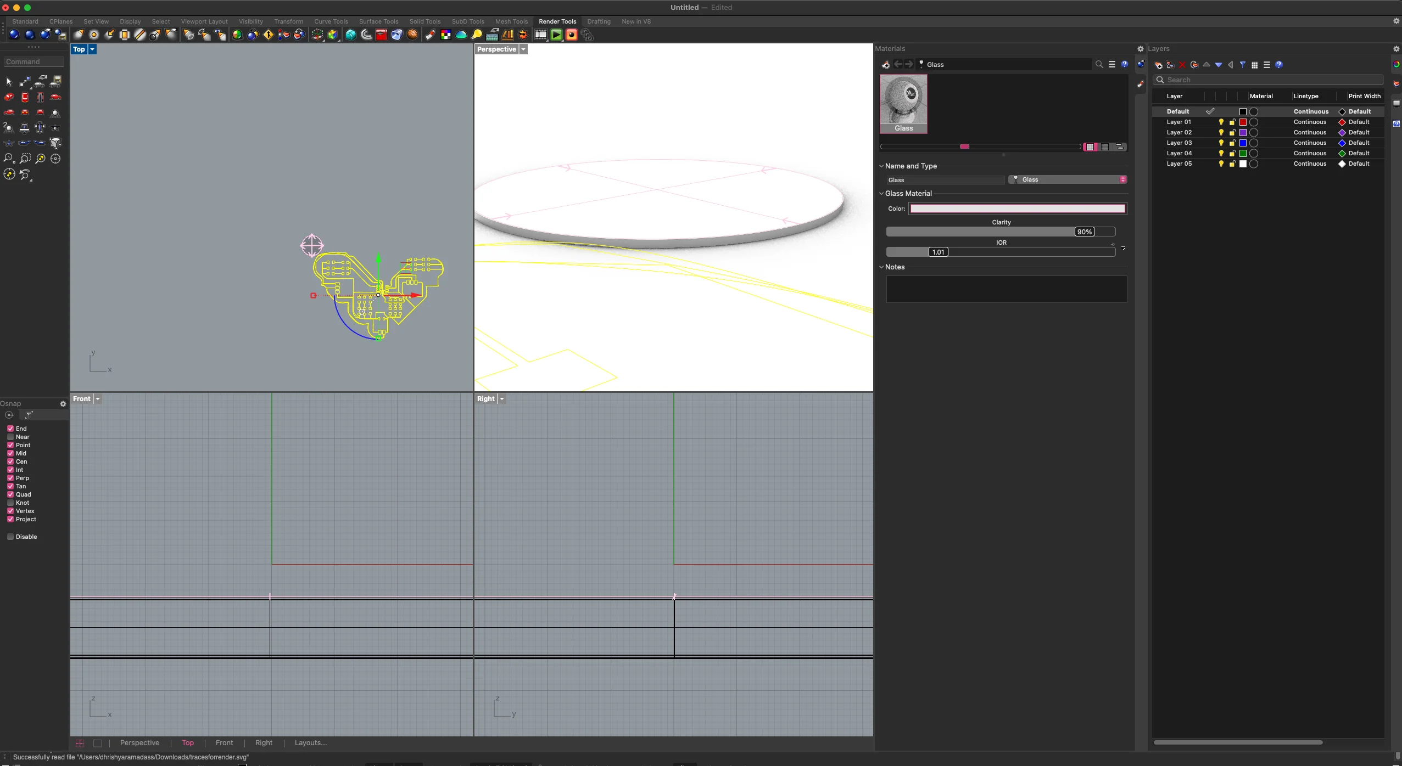Viewport: 1402px width, 766px height.
Task: Collapse the Notes section
Action: coord(881,267)
